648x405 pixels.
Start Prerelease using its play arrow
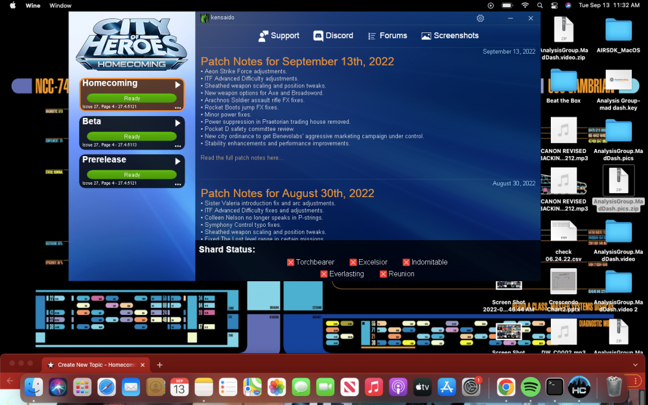178,161
